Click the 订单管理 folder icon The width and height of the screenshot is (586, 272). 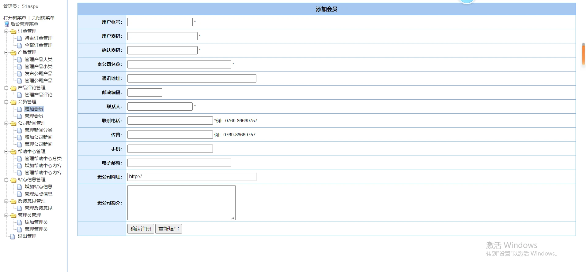point(13,31)
